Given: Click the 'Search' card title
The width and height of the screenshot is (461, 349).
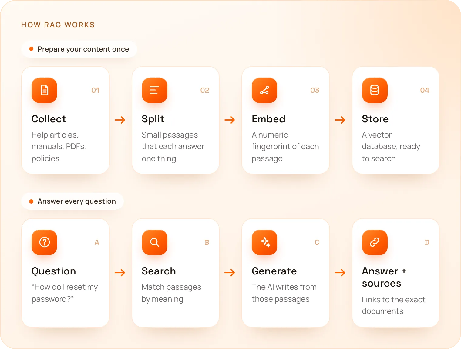Looking at the screenshot, I should pos(159,271).
